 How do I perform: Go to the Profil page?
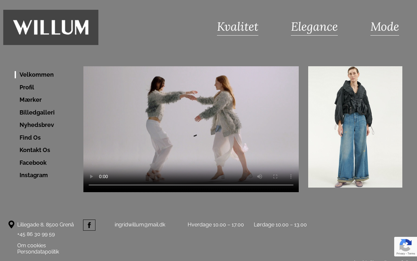pos(27,87)
